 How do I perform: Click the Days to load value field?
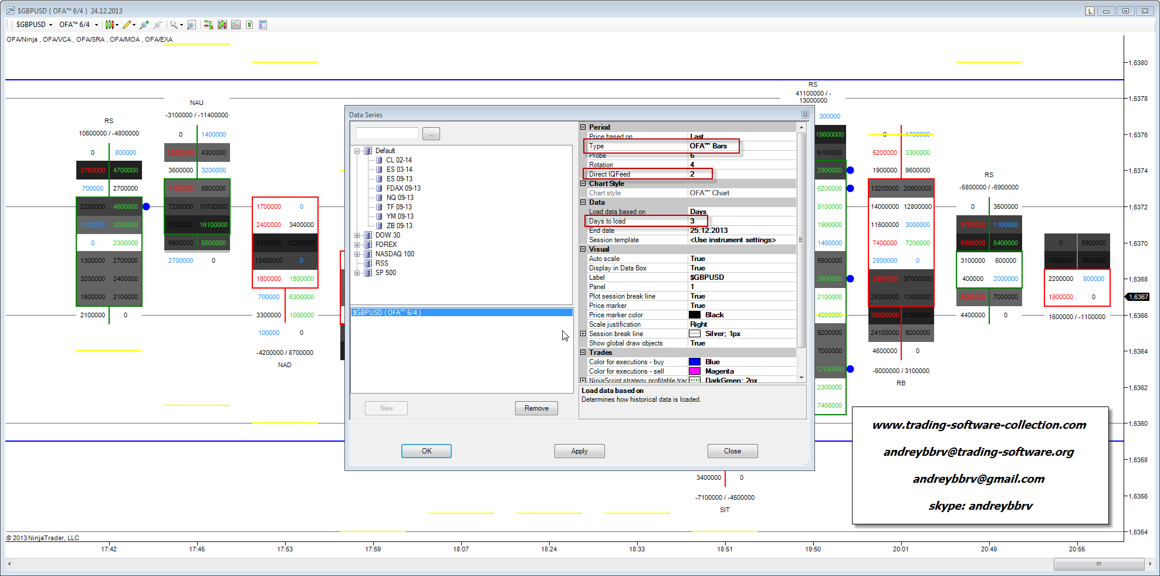742,221
